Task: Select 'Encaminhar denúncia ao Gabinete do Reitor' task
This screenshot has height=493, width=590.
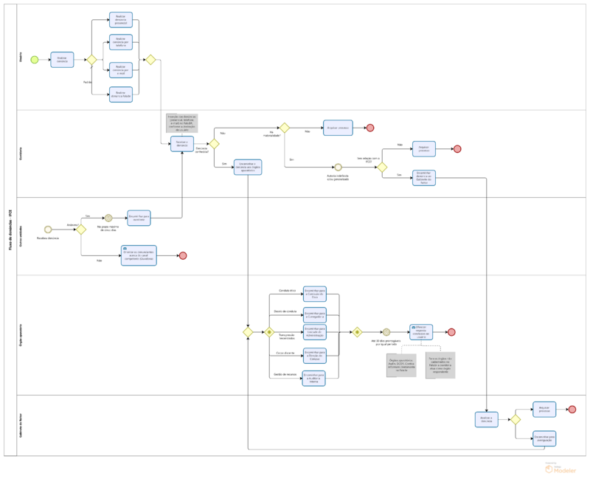Action: pyautogui.click(x=424, y=177)
